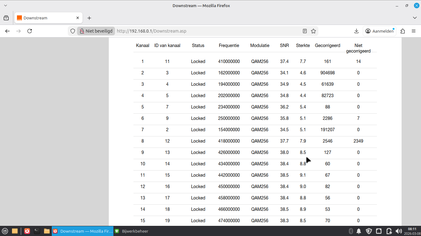Screen dimensions: 421x236
Task: Toggle reader view icon
Action: tap(305, 31)
